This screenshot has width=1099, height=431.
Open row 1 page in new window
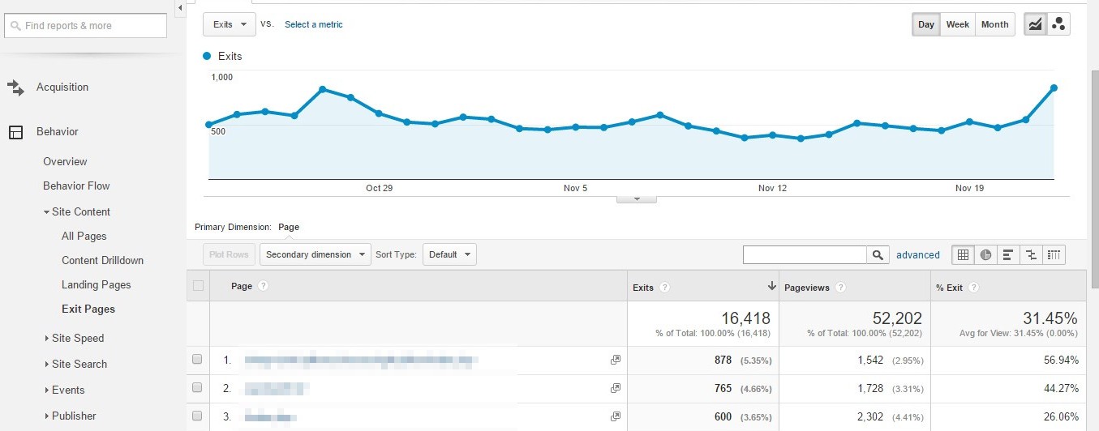pos(615,361)
